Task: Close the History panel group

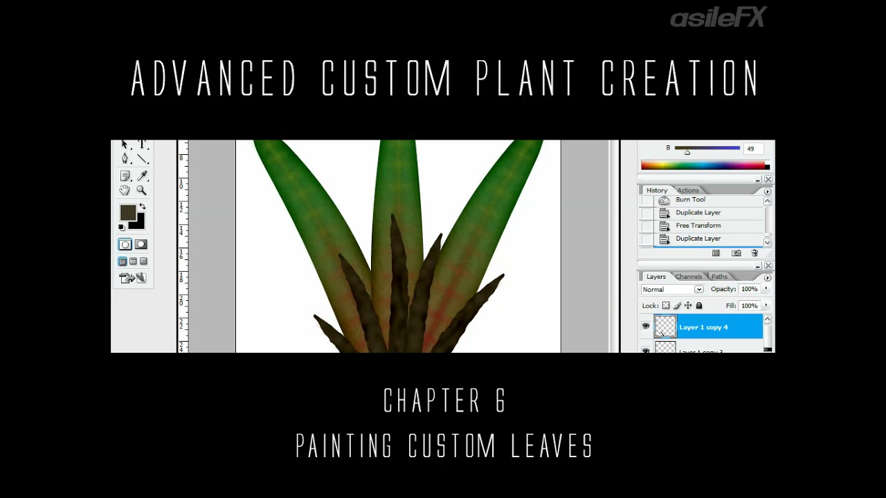Action: (768, 180)
